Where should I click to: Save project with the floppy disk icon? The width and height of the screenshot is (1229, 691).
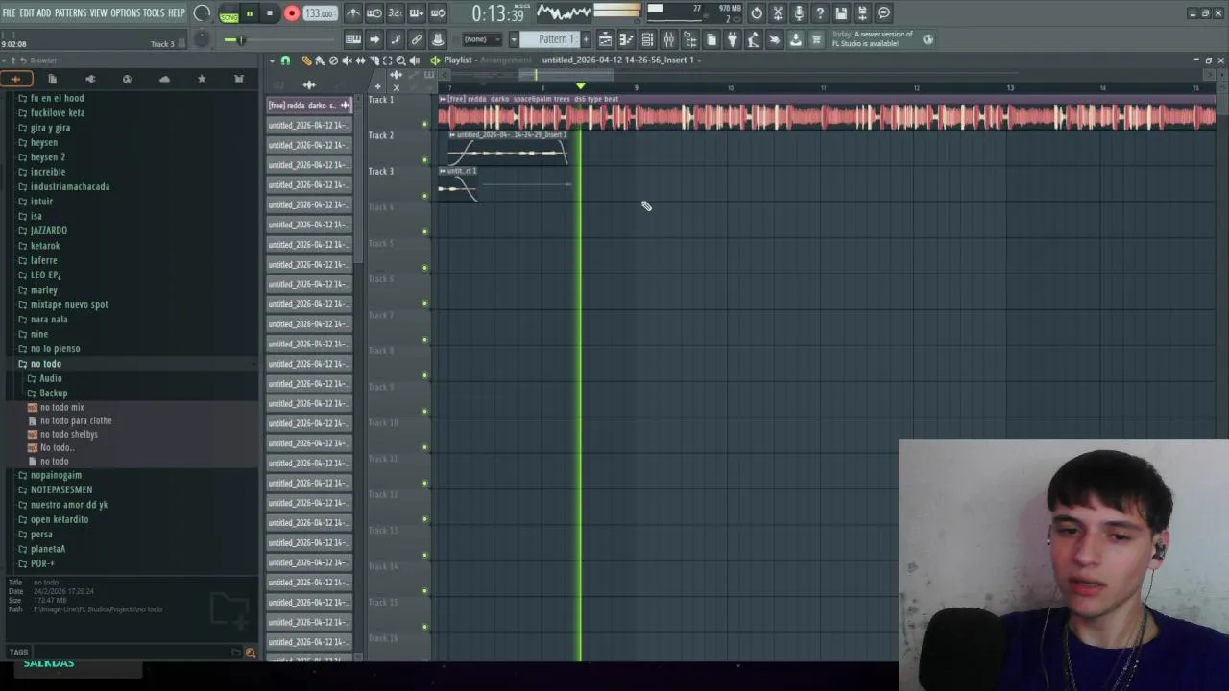(x=840, y=13)
